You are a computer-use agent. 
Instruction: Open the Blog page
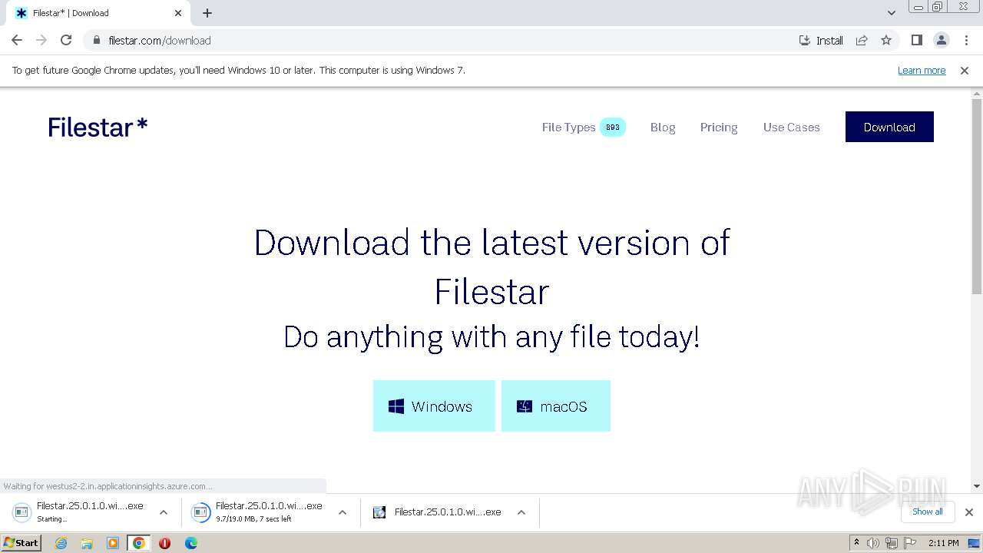663,127
